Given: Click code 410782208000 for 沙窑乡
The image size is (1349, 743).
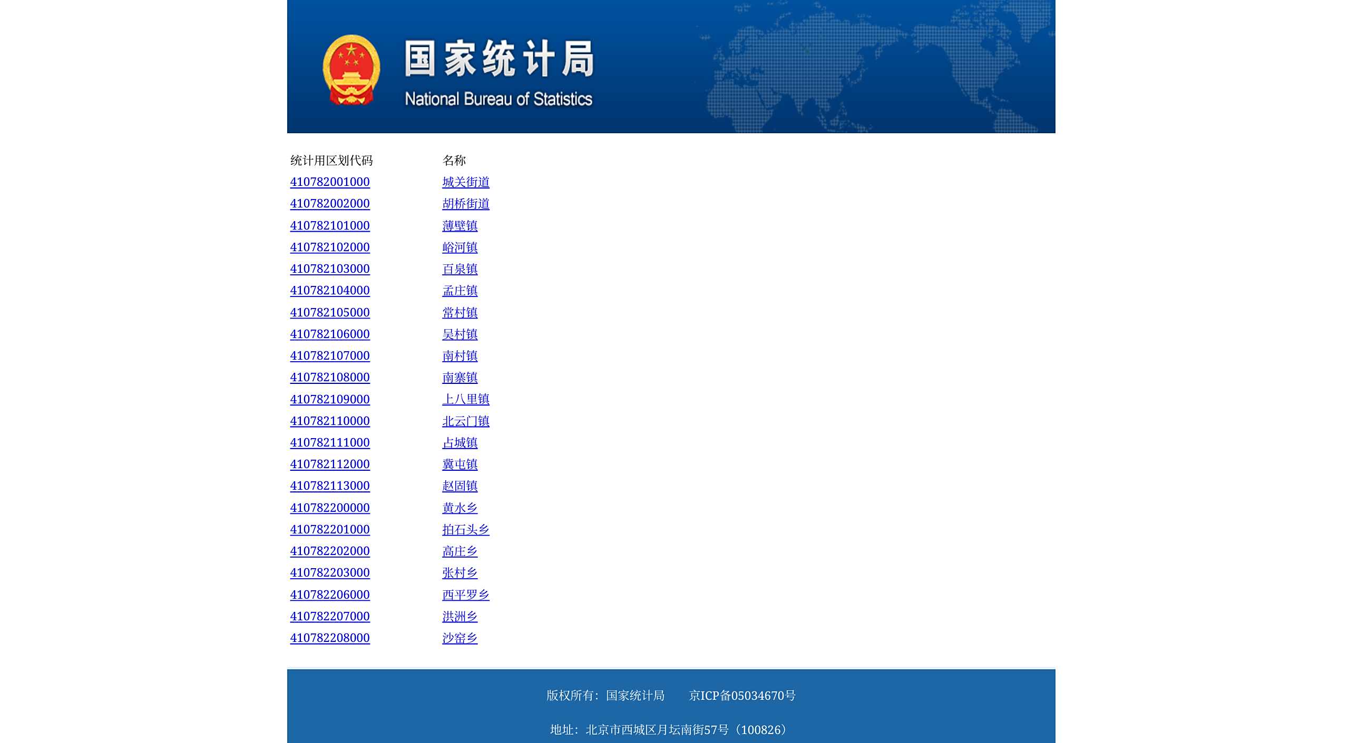Looking at the screenshot, I should [330, 638].
